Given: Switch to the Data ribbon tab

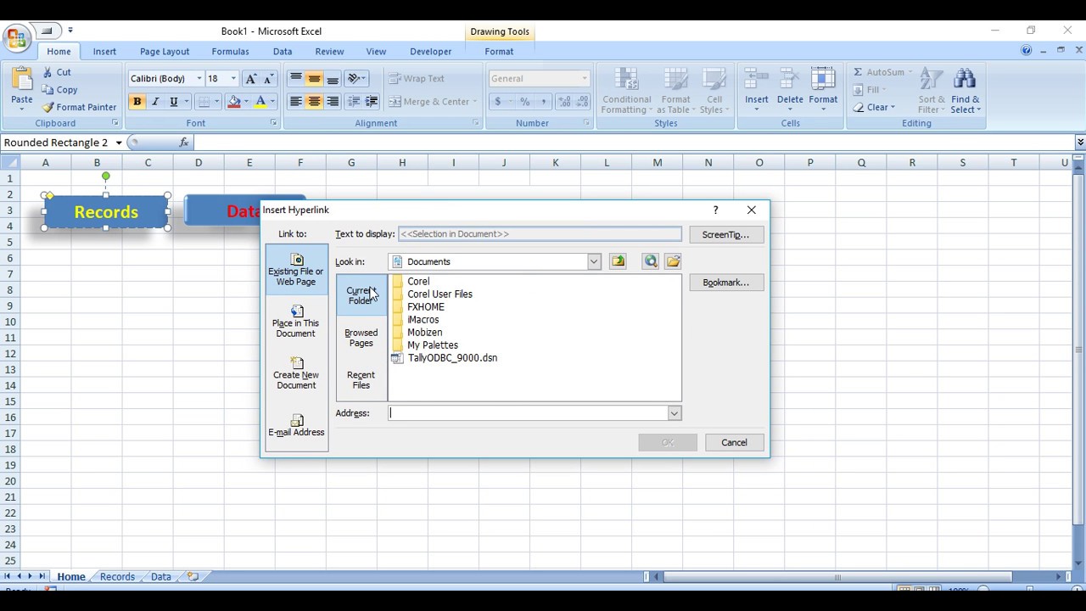Looking at the screenshot, I should (283, 52).
